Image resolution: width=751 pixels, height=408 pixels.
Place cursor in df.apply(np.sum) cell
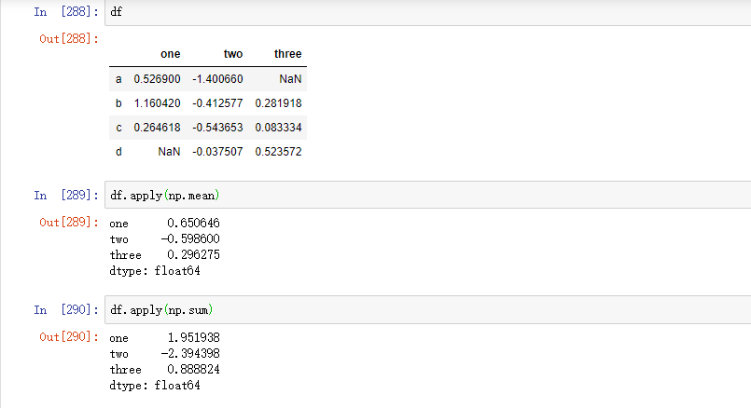[x=420, y=309]
